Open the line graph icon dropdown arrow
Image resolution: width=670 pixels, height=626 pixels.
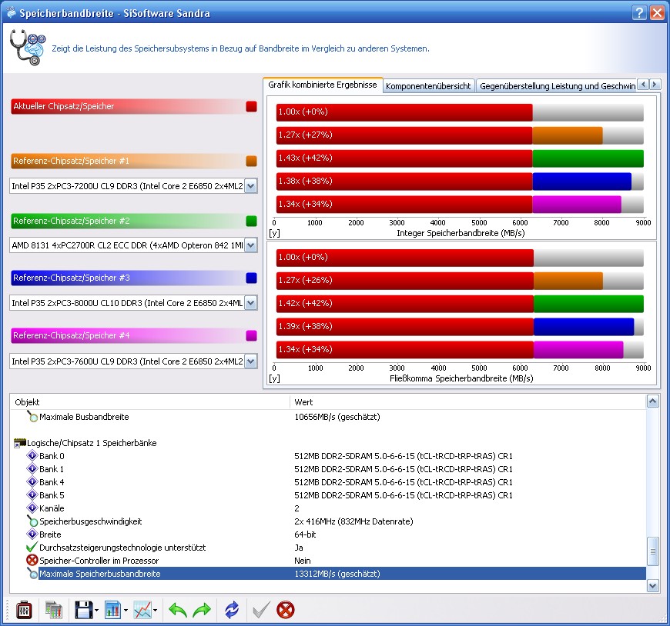pyautogui.click(x=155, y=610)
